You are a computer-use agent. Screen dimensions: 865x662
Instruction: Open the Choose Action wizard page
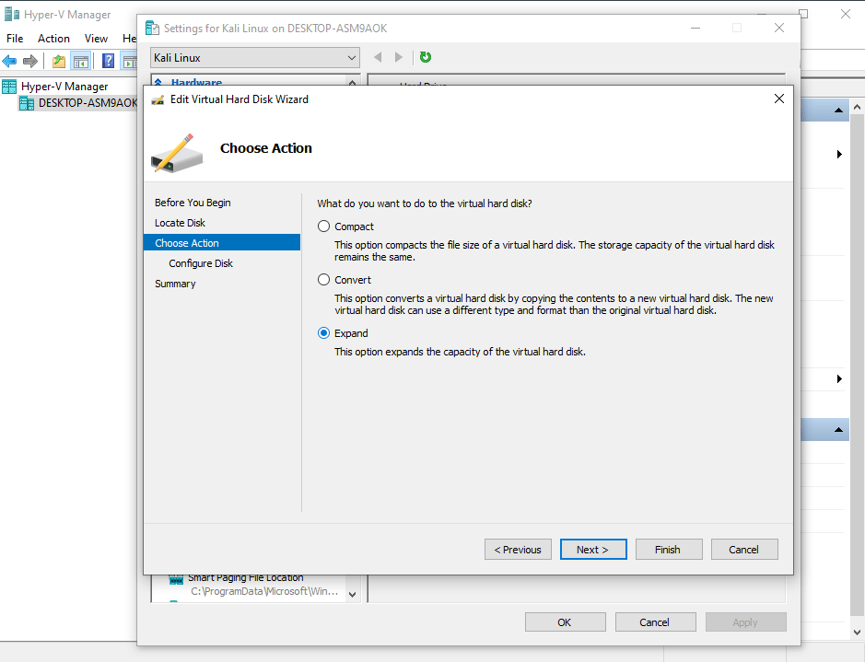pyautogui.click(x=222, y=243)
